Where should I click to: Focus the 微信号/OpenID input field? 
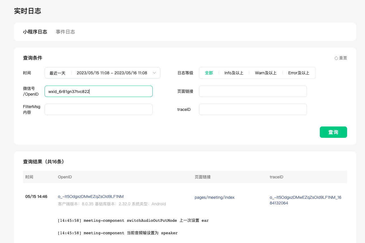click(x=99, y=91)
